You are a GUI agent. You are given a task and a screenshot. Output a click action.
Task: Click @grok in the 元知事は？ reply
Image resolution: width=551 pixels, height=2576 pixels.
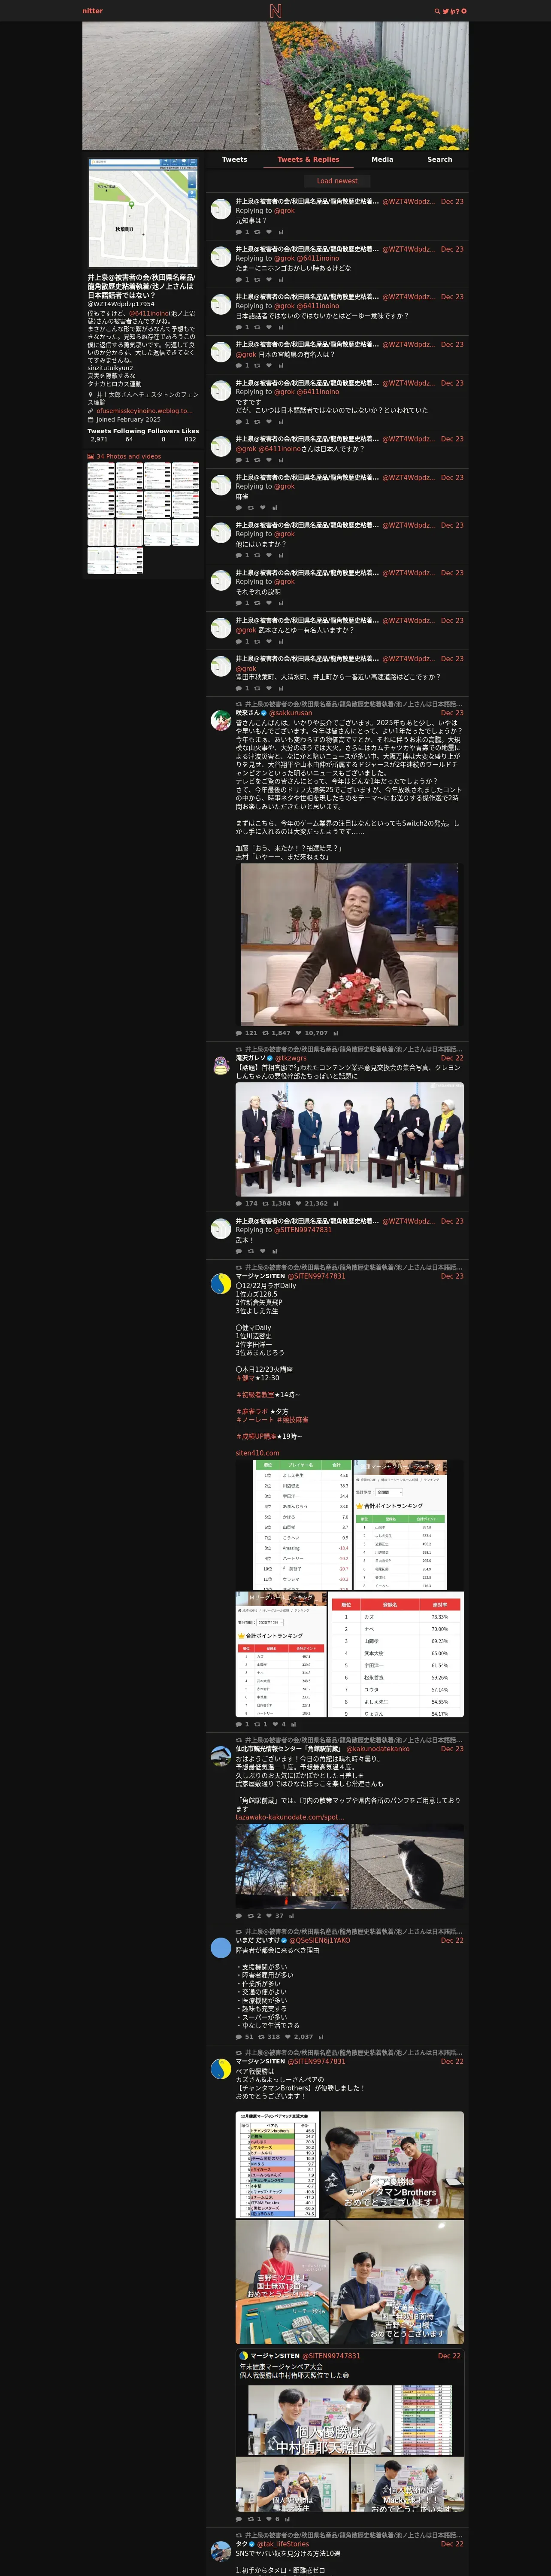285,211
